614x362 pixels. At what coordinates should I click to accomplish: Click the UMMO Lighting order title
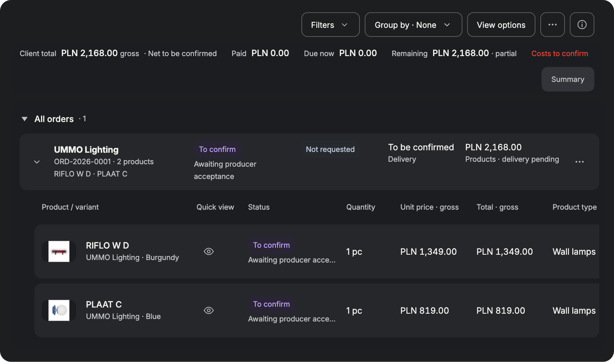point(86,150)
